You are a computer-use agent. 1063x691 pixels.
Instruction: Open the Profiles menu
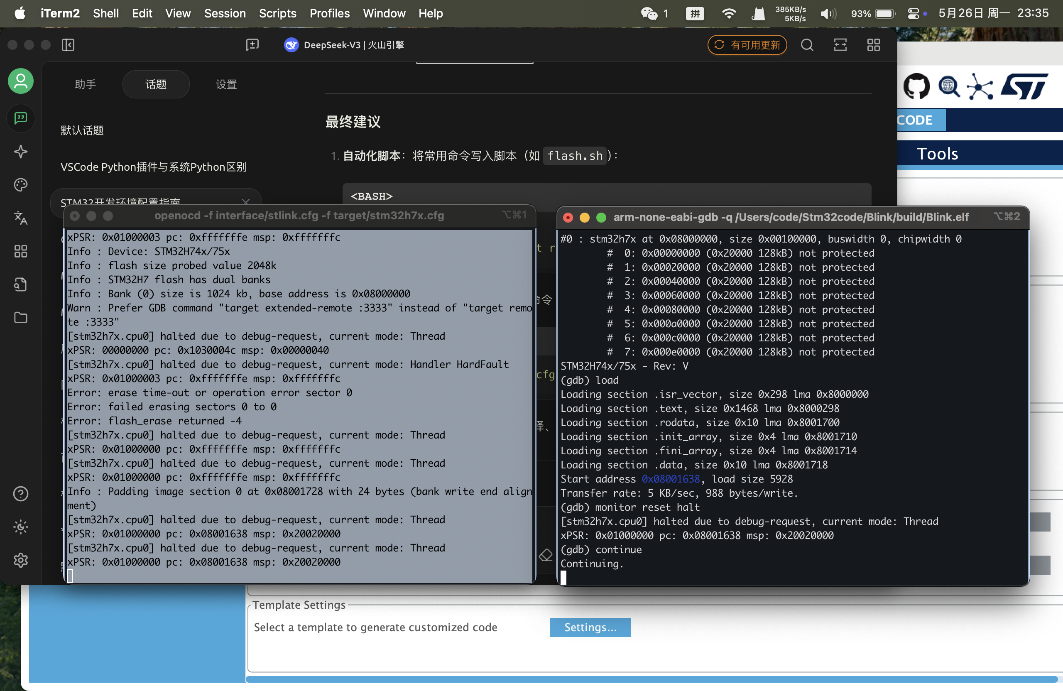[329, 13]
